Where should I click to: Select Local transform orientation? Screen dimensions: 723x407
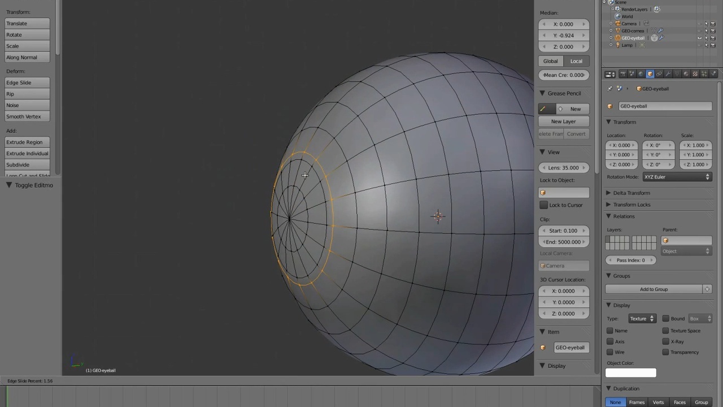pyautogui.click(x=576, y=61)
